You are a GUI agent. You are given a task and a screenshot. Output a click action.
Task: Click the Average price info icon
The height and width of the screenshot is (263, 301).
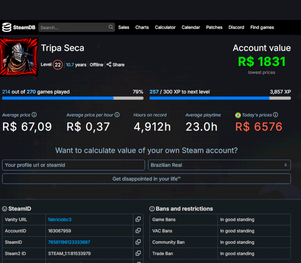tap(34, 115)
